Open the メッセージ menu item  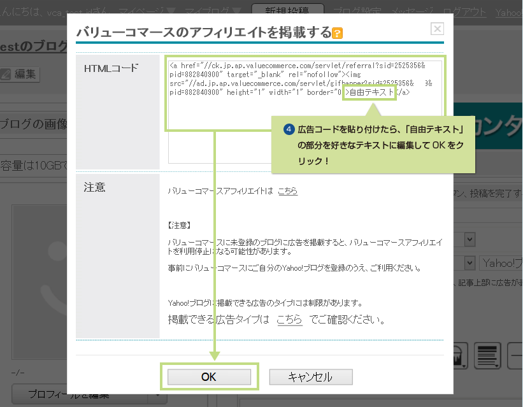pyautogui.click(x=412, y=12)
